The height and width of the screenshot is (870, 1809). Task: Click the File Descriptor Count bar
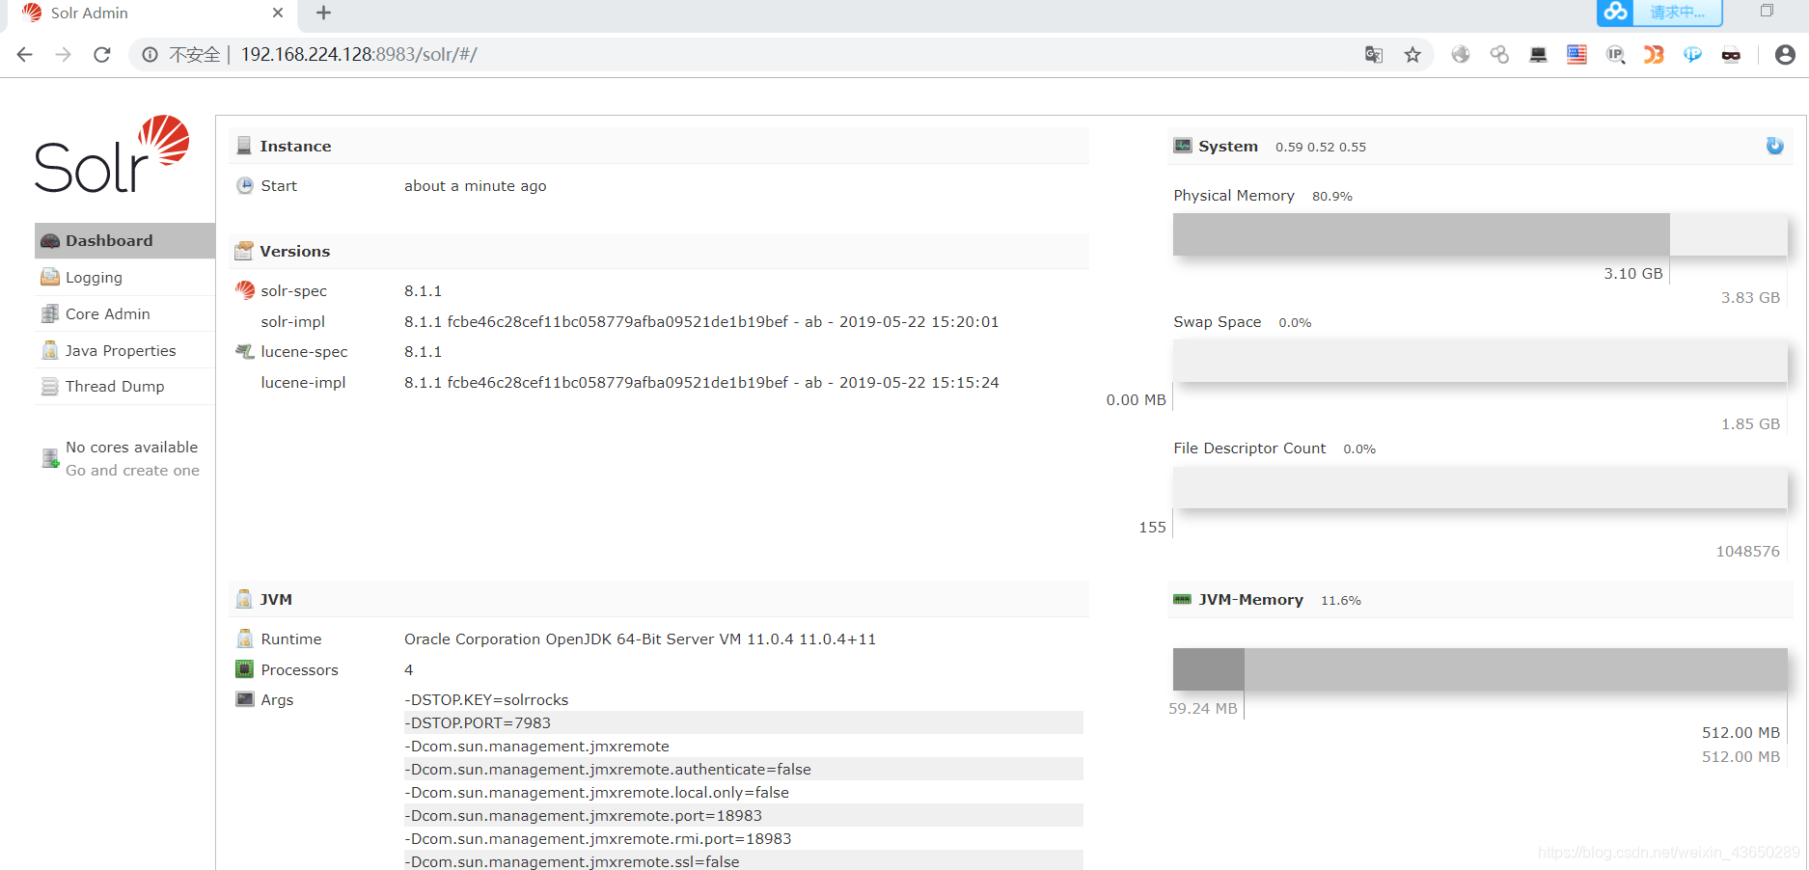tap(1480, 487)
